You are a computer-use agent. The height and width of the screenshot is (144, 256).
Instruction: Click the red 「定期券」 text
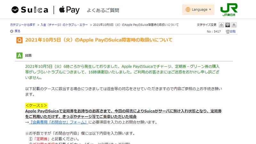tap(42, 139)
